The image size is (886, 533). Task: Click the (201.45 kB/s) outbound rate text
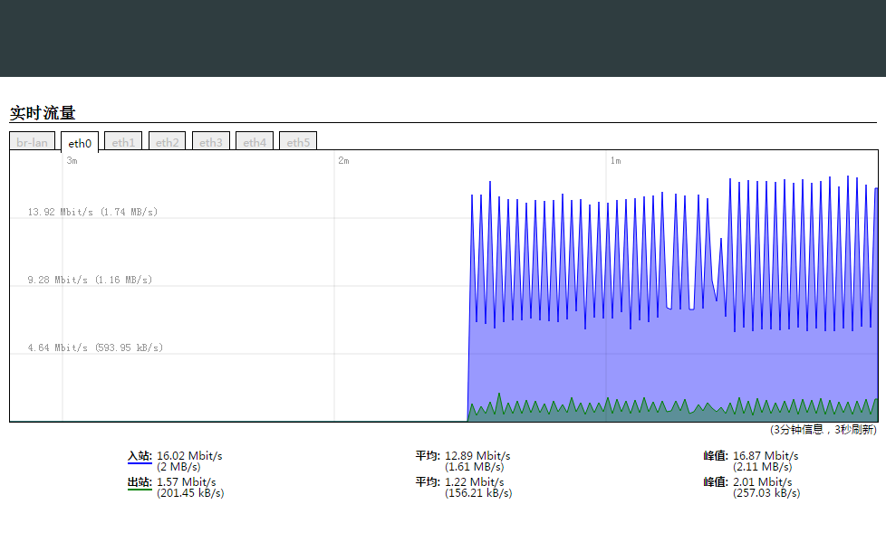click(x=190, y=493)
